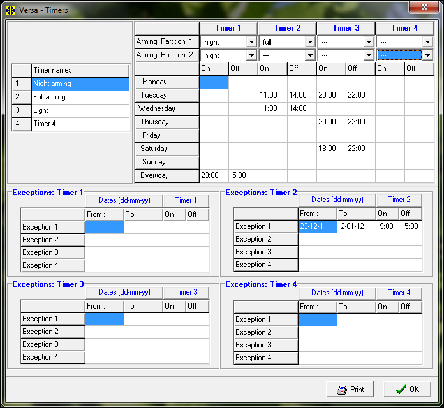Open Timer 4 Partition 2 arming dropdown
Image resolution: width=444 pixels, height=408 pixels.
coord(427,55)
